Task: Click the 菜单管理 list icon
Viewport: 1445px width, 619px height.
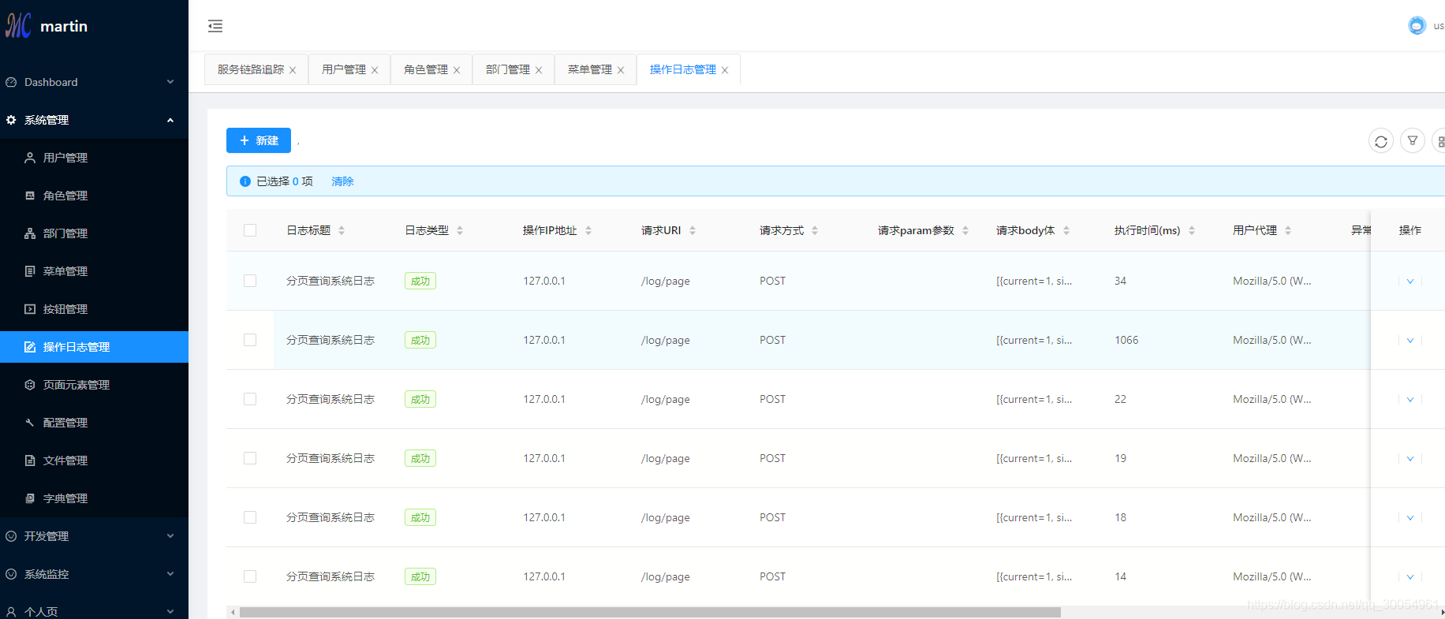Action: point(30,271)
